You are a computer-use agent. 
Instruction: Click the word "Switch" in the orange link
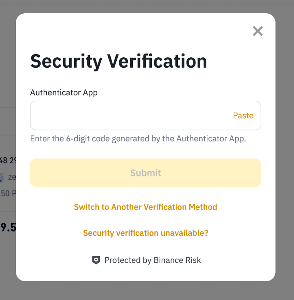pyautogui.click(x=86, y=207)
